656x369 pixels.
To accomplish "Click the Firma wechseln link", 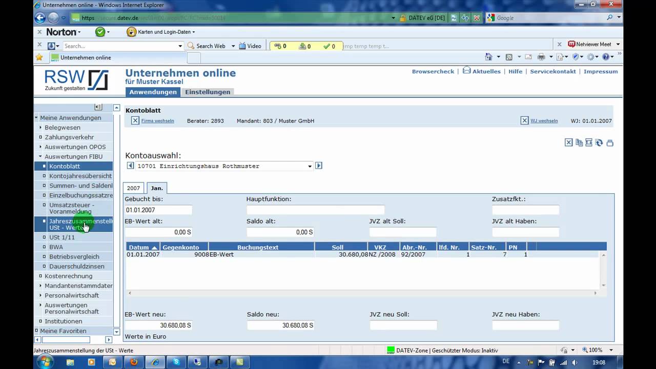I will pos(157,121).
